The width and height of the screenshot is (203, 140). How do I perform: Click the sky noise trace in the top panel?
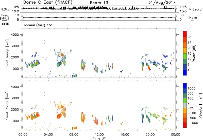(x=99, y=9)
